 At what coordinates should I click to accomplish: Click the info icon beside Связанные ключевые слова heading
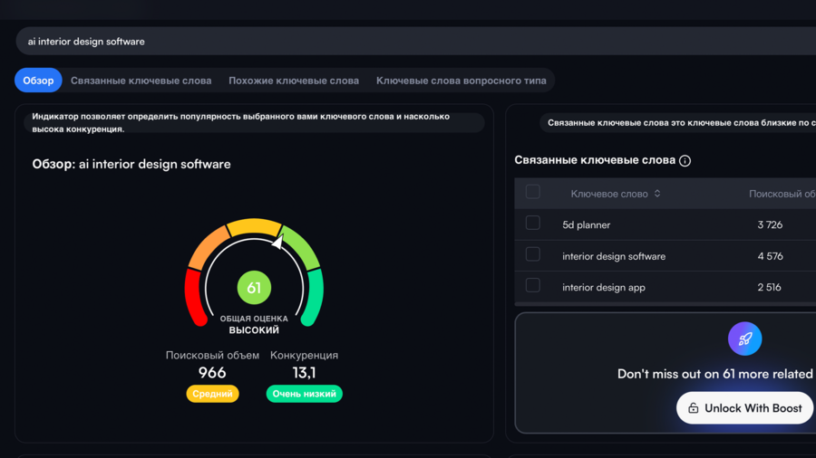[x=685, y=161]
